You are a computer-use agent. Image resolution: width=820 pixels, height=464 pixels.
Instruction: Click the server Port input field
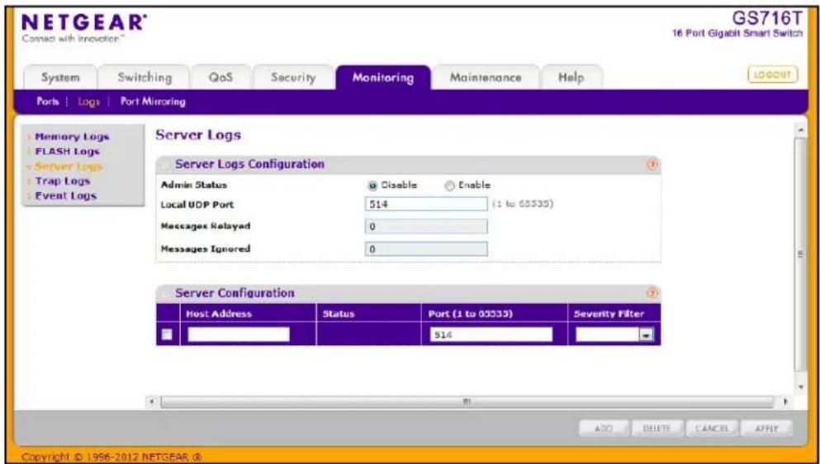[491, 334]
